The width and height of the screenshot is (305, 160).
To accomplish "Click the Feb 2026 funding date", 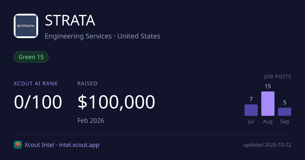I will pyautogui.click(x=91, y=120).
